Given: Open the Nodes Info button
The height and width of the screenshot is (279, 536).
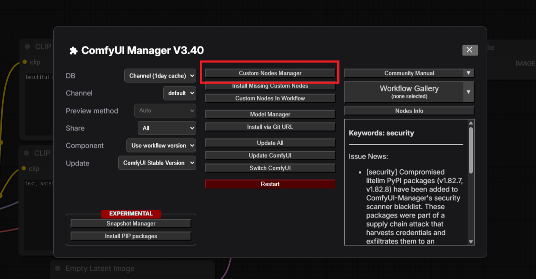Looking at the screenshot, I should point(409,111).
